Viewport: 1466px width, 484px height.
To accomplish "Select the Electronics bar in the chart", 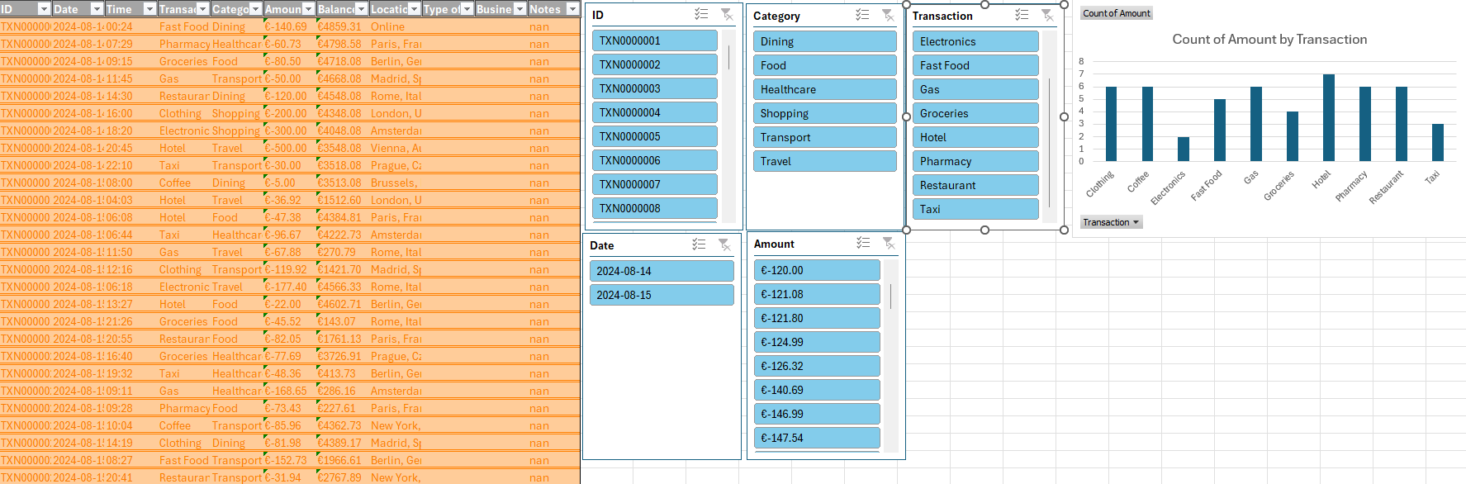I will tap(1184, 149).
